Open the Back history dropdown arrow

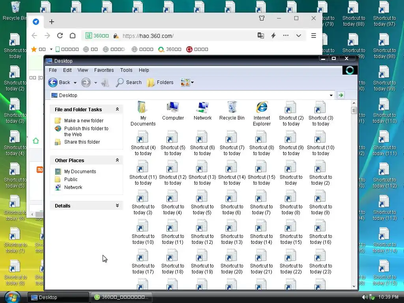(75, 83)
